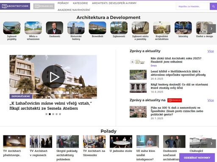The height and width of the screenshot is (162, 217).
Task: Open Architekti, developeři a firmy menu
Action: [114, 3]
